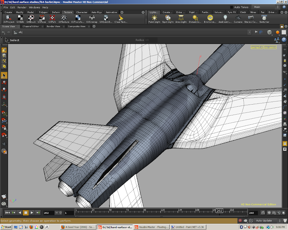The height and width of the screenshot is (230, 288).
Task: Click the Windows Start button
Action: click(6, 227)
